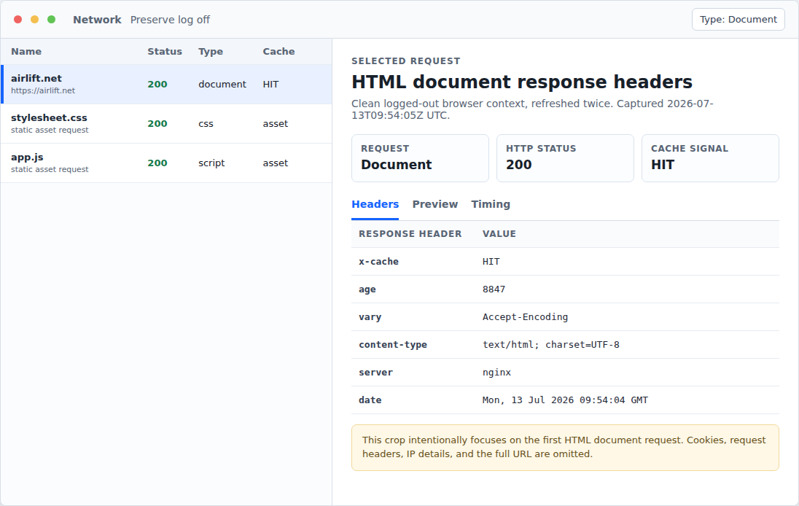Screen dimensions: 799x506
Task: Select the vary header name
Action: pos(370,317)
